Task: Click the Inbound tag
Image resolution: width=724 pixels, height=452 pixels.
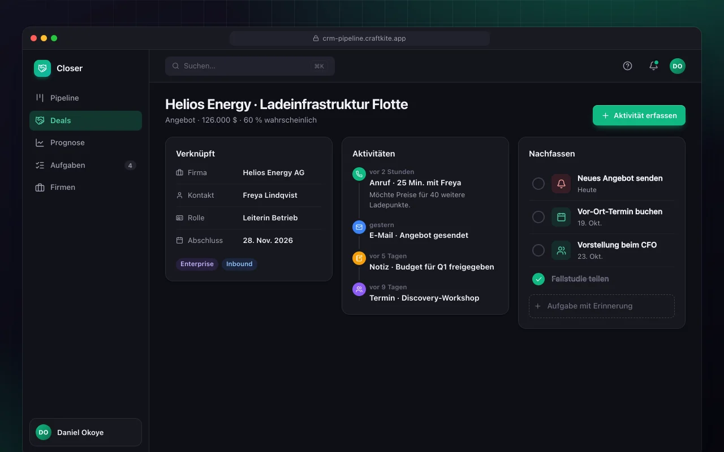Action: pyautogui.click(x=239, y=264)
